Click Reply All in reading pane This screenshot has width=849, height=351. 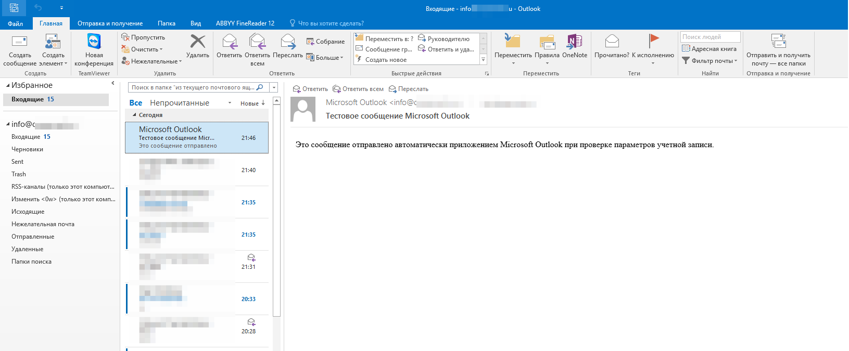(358, 89)
